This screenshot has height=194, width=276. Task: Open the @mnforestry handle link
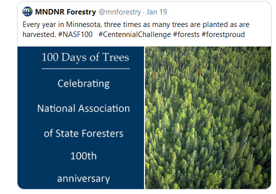coord(120,12)
